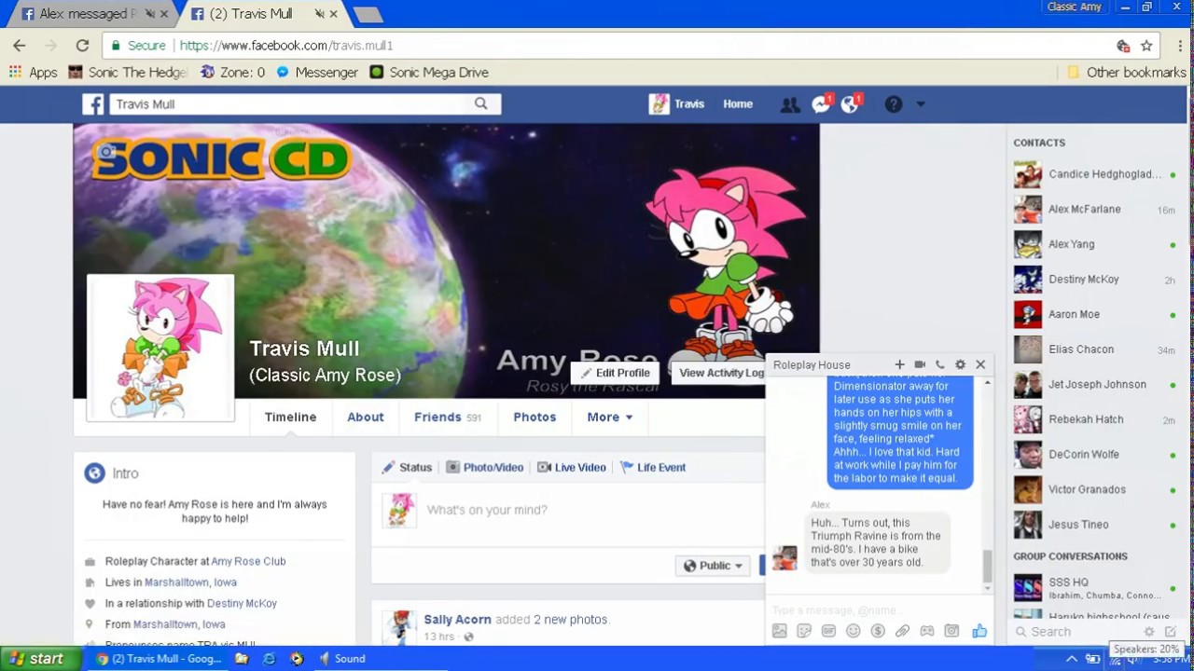Open the Friends 591 tab
This screenshot has width=1194, height=671.
(448, 417)
